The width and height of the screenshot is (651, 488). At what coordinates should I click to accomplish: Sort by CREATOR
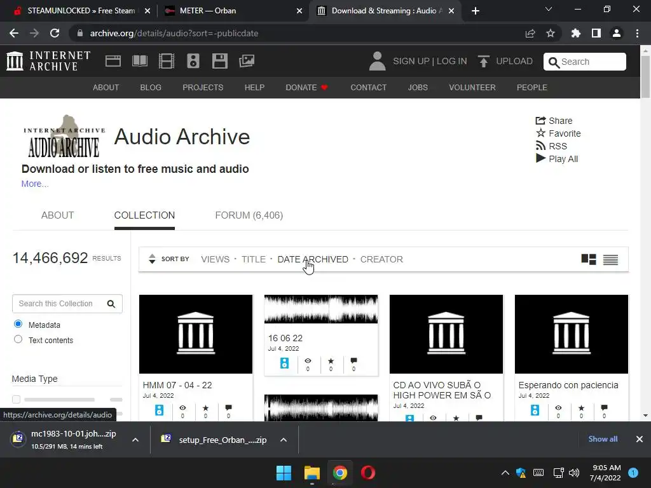pos(381,259)
